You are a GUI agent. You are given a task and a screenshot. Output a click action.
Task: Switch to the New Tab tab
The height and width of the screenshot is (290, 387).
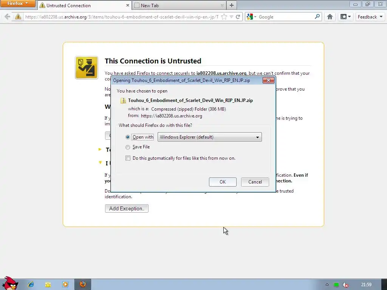point(179,5)
